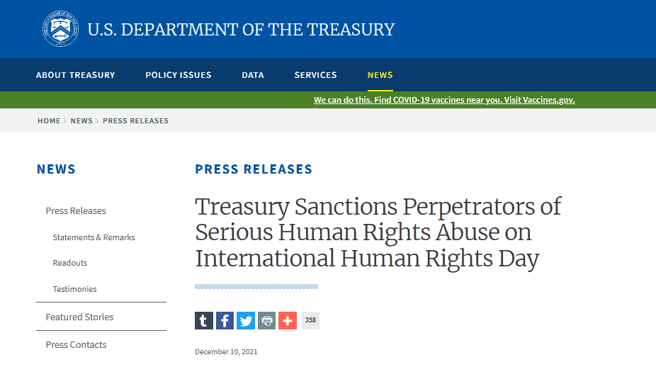Viewport: 656px width, 367px height.
Task: Select the Data navigation item
Action: [253, 75]
